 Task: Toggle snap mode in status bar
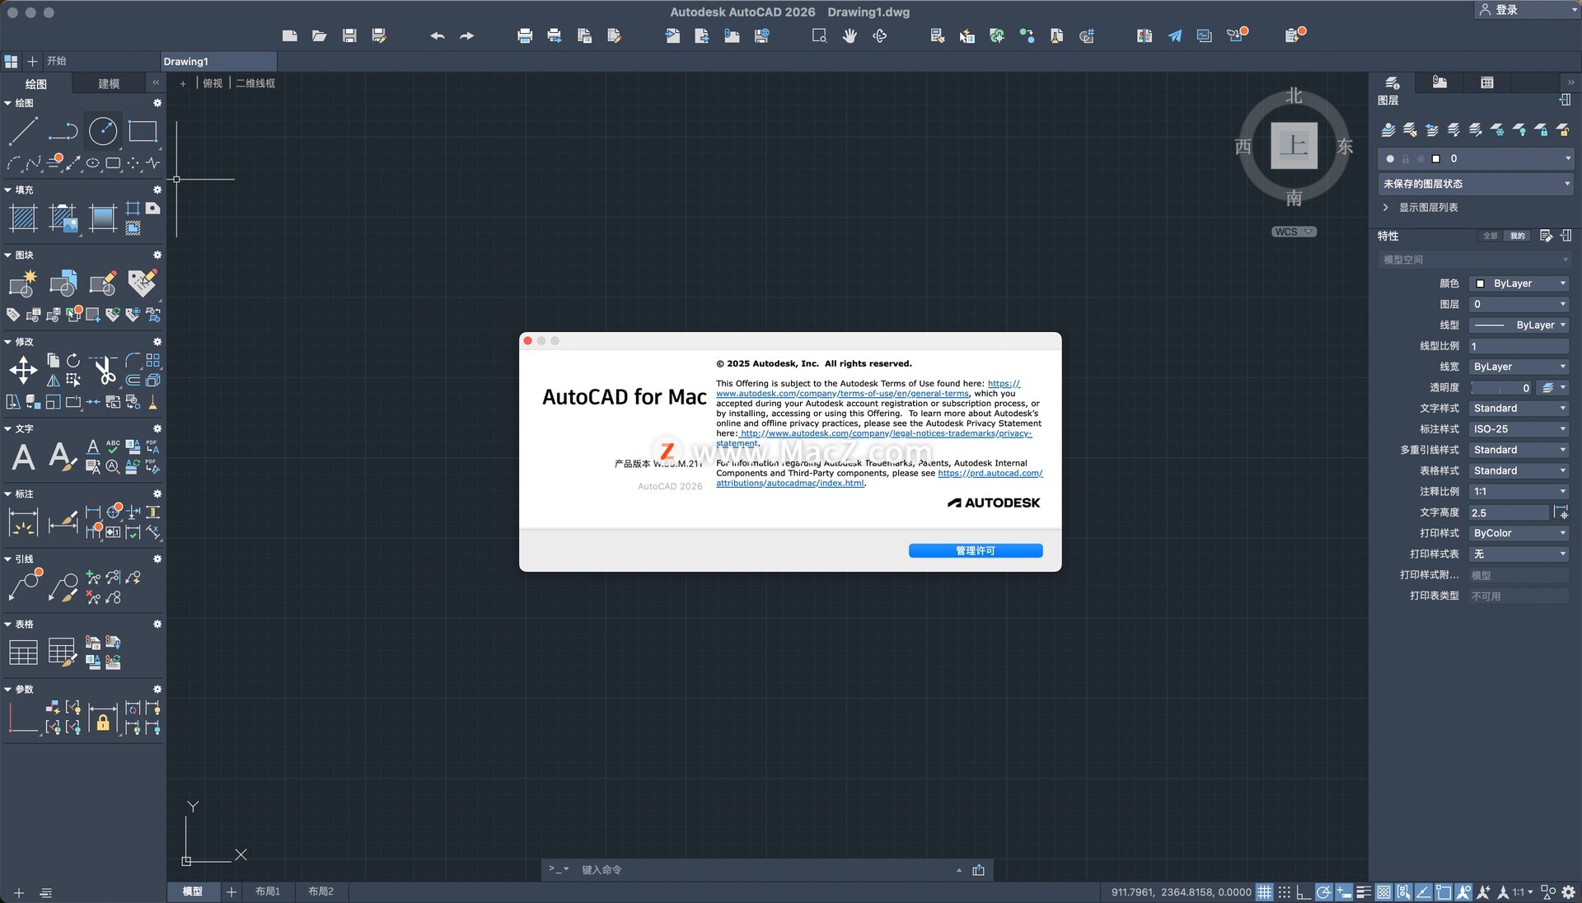point(1285,892)
